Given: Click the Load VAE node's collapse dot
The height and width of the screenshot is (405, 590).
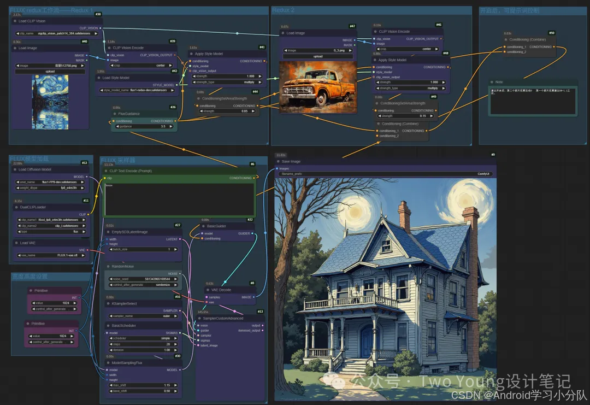Looking at the screenshot, I should click(x=16, y=243).
